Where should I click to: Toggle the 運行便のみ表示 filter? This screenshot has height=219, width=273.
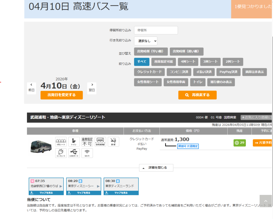pyautogui.click(x=221, y=82)
